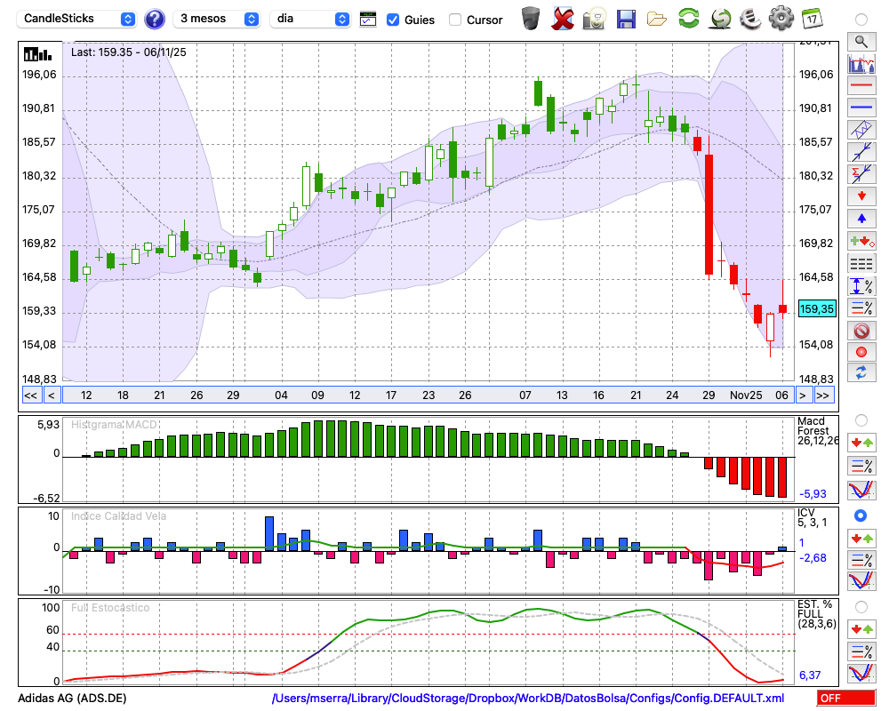Click the Config.DEFAULT.xml file path link
The height and width of the screenshot is (711, 889).
(x=528, y=698)
